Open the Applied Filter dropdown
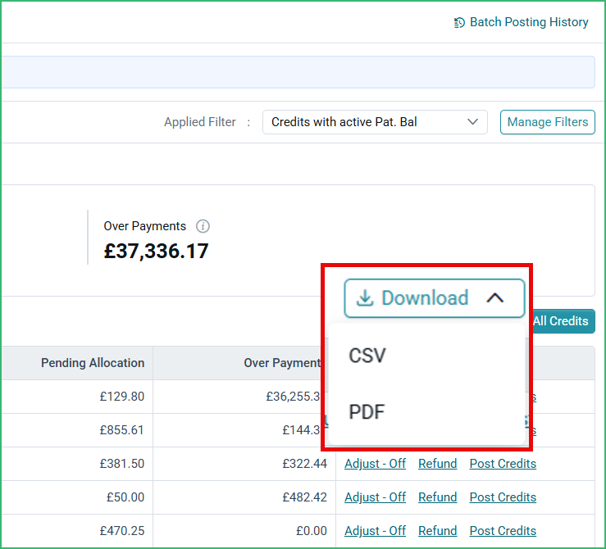606x549 pixels. (375, 122)
